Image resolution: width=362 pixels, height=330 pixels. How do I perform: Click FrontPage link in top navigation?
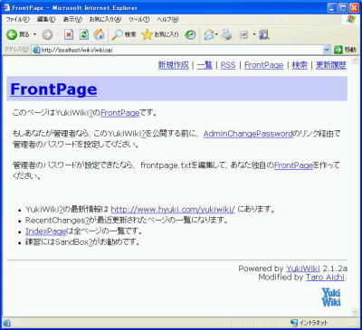pyautogui.click(x=263, y=65)
